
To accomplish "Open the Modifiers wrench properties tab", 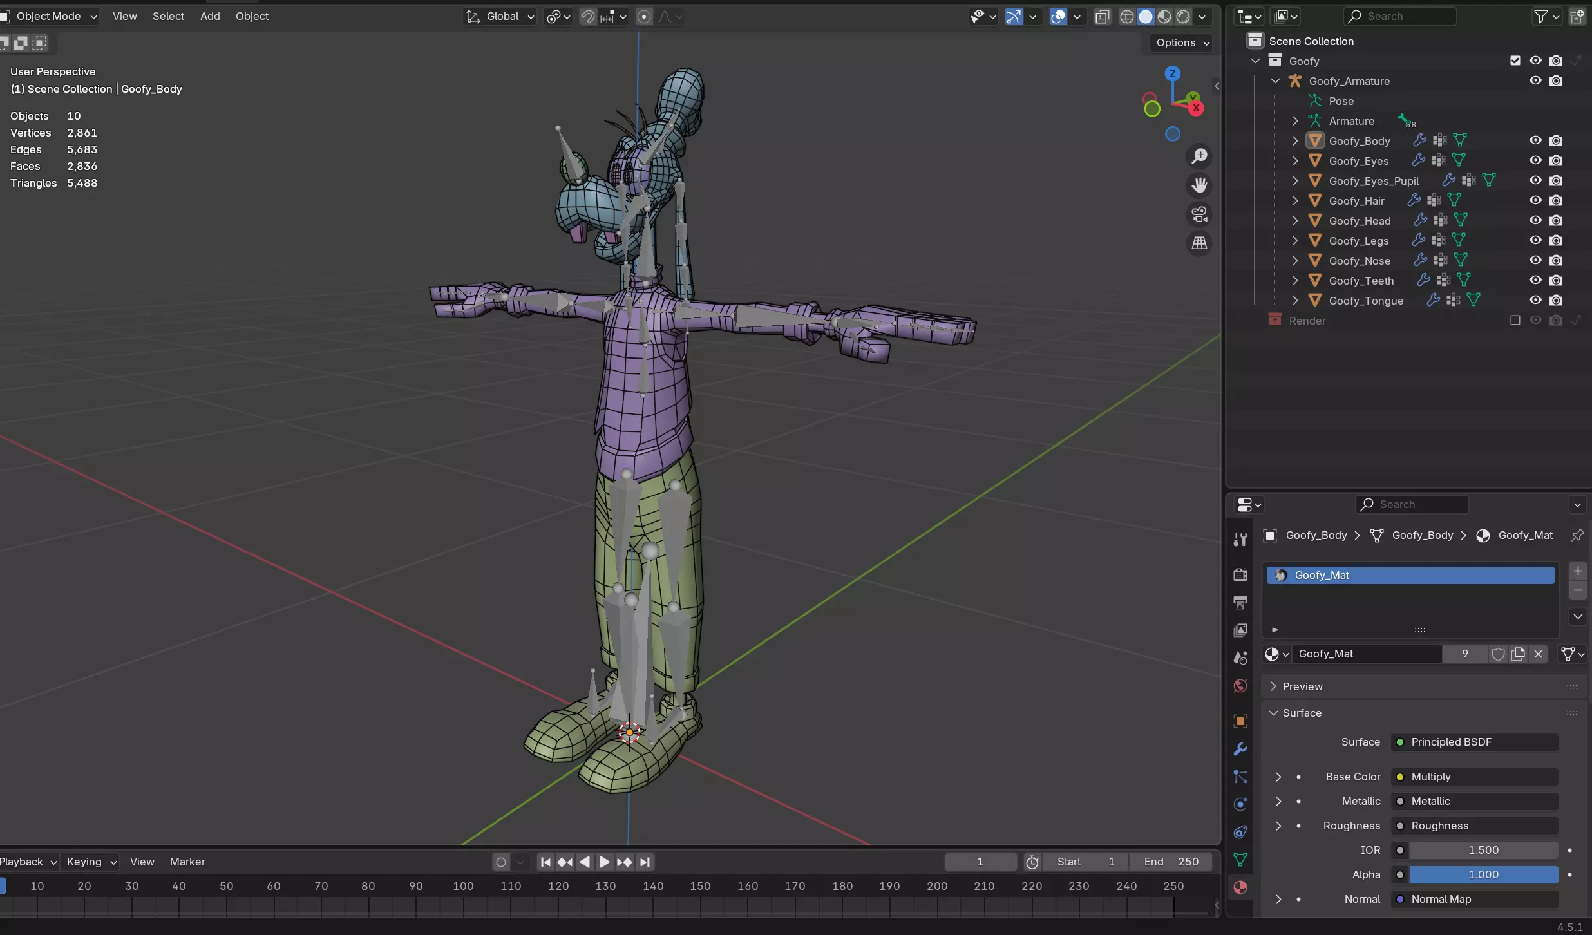I will [x=1240, y=749].
